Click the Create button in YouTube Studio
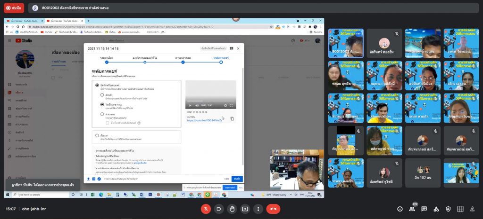The height and width of the screenshot is (219, 483). (305, 40)
